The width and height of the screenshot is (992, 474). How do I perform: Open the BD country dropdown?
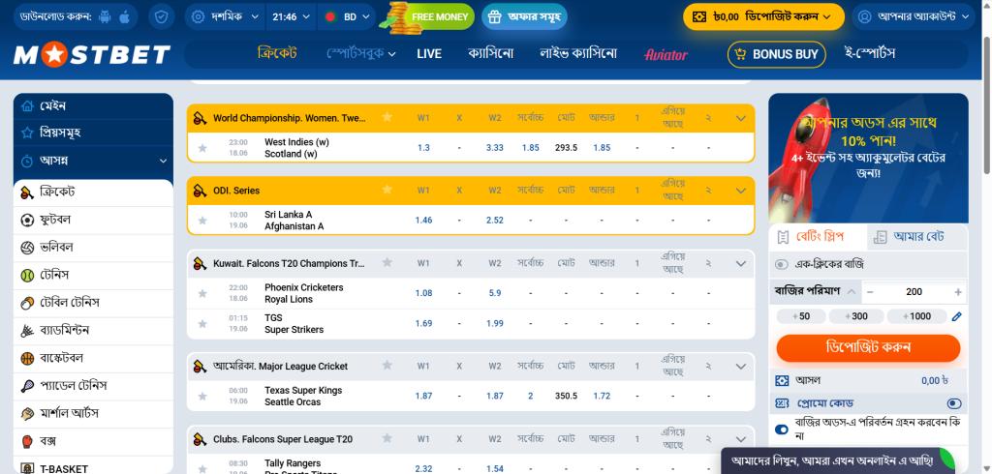pyautogui.click(x=348, y=17)
